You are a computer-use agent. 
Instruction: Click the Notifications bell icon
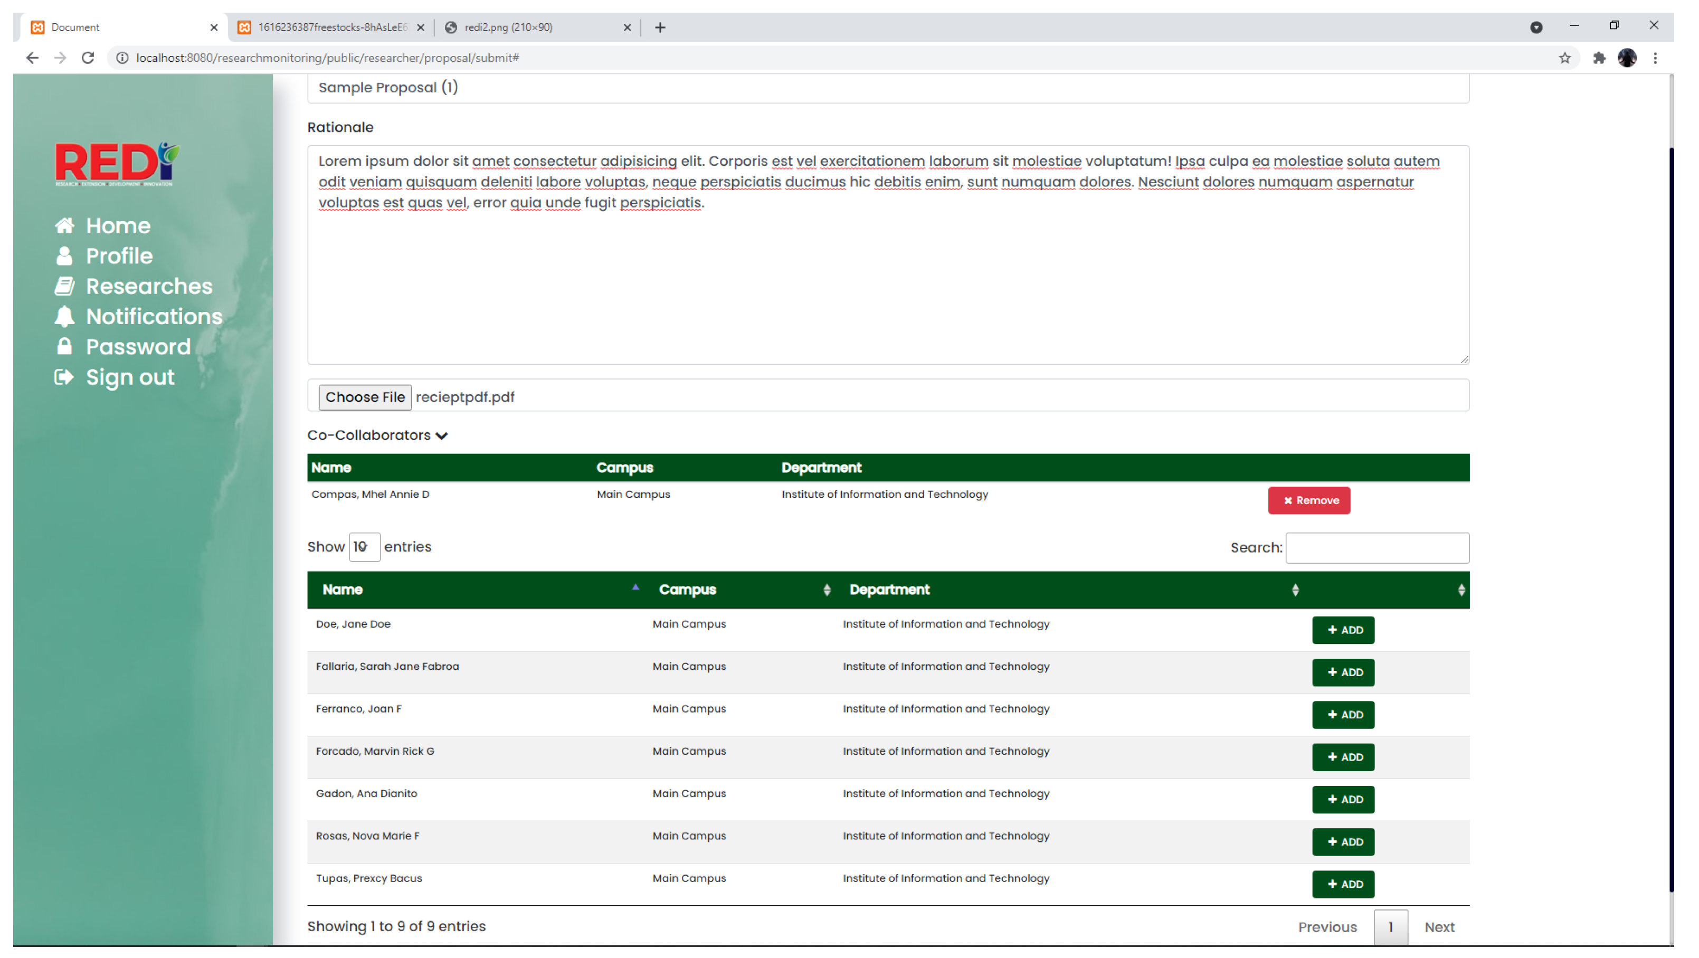[x=64, y=317]
